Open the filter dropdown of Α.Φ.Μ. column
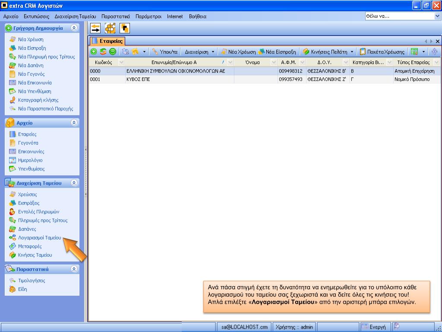442x332 pixels. click(x=302, y=62)
